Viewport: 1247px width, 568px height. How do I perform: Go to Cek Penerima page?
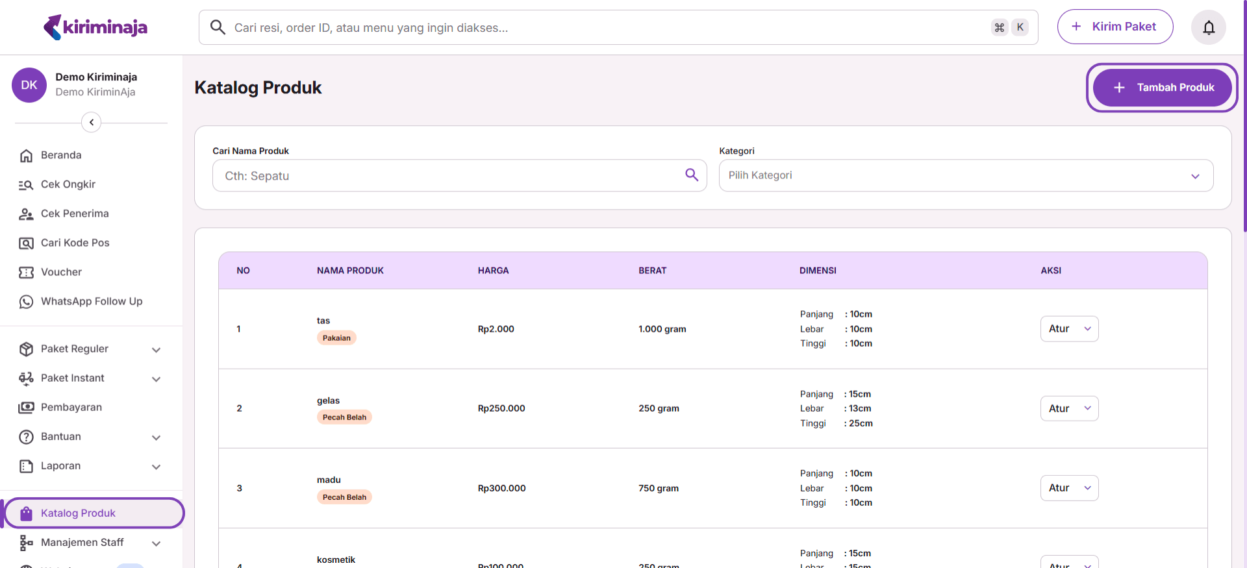coord(75,214)
